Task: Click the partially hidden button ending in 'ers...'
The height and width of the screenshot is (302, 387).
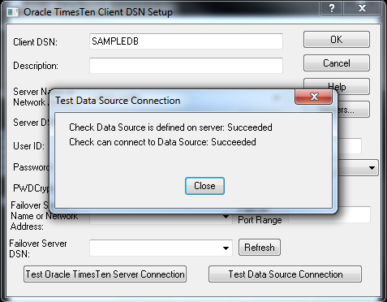Action: click(x=353, y=110)
